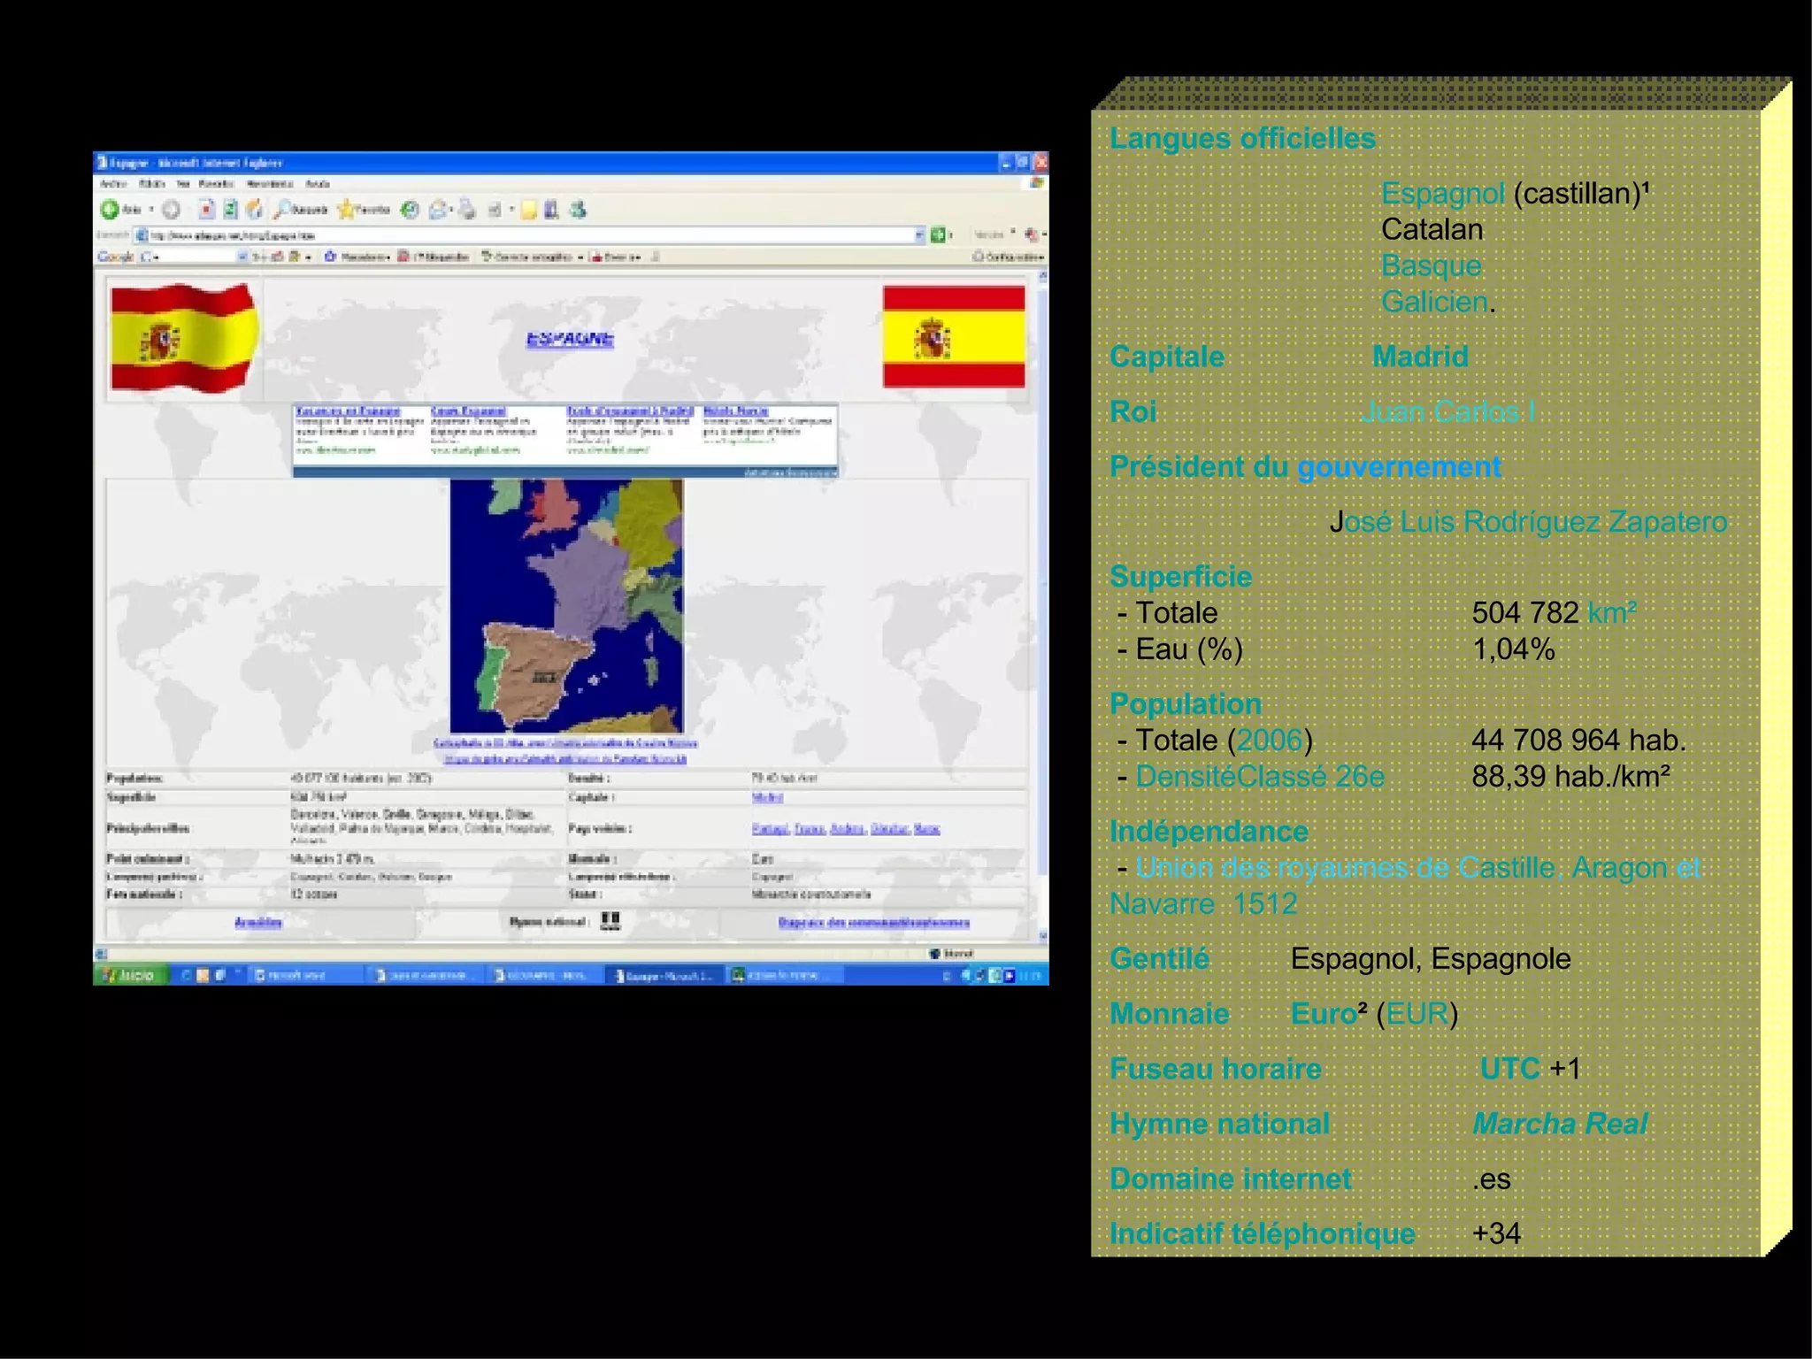Click the José Luis Rodríguez Zapatero link
The height and width of the screenshot is (1359, 1812).
click(1529, 521)
